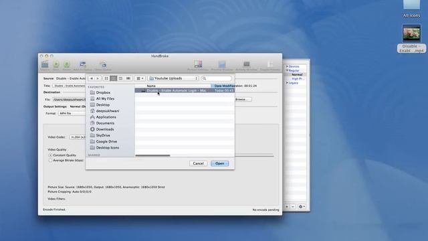Go forward in file dialog

(98, 78)
